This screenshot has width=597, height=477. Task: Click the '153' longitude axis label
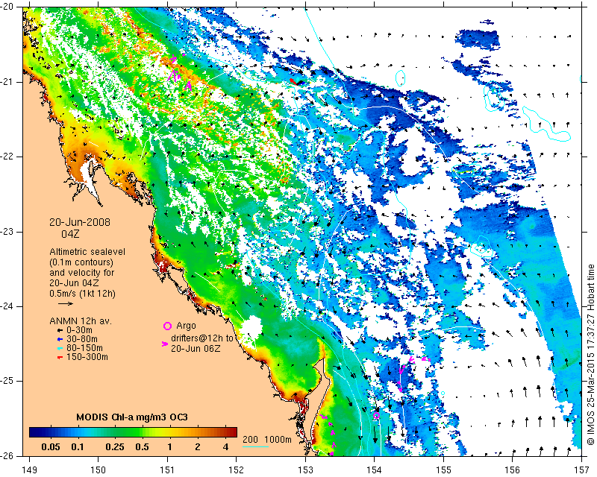coord(305,470)
